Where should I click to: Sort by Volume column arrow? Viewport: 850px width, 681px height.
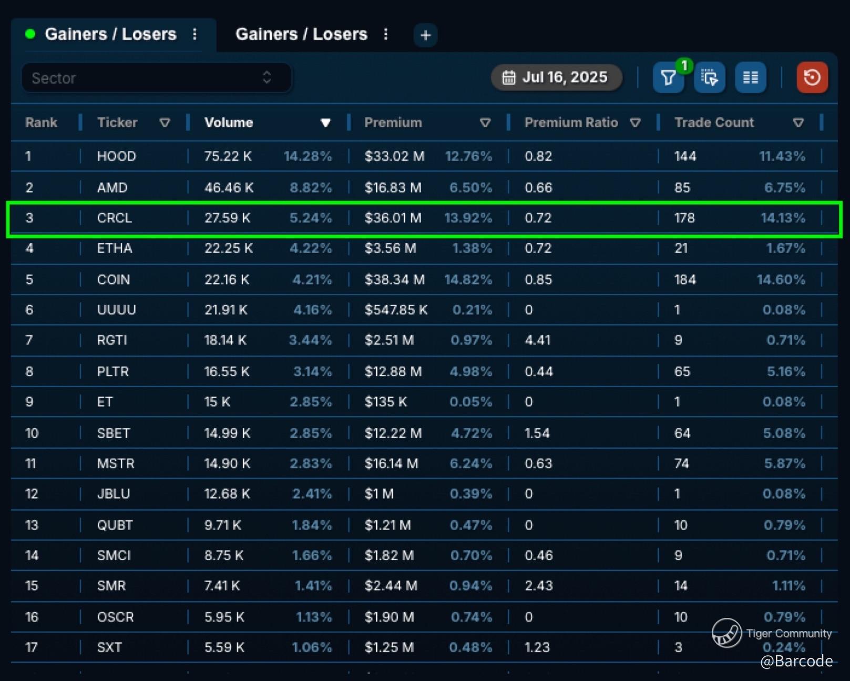pos(325,123)
